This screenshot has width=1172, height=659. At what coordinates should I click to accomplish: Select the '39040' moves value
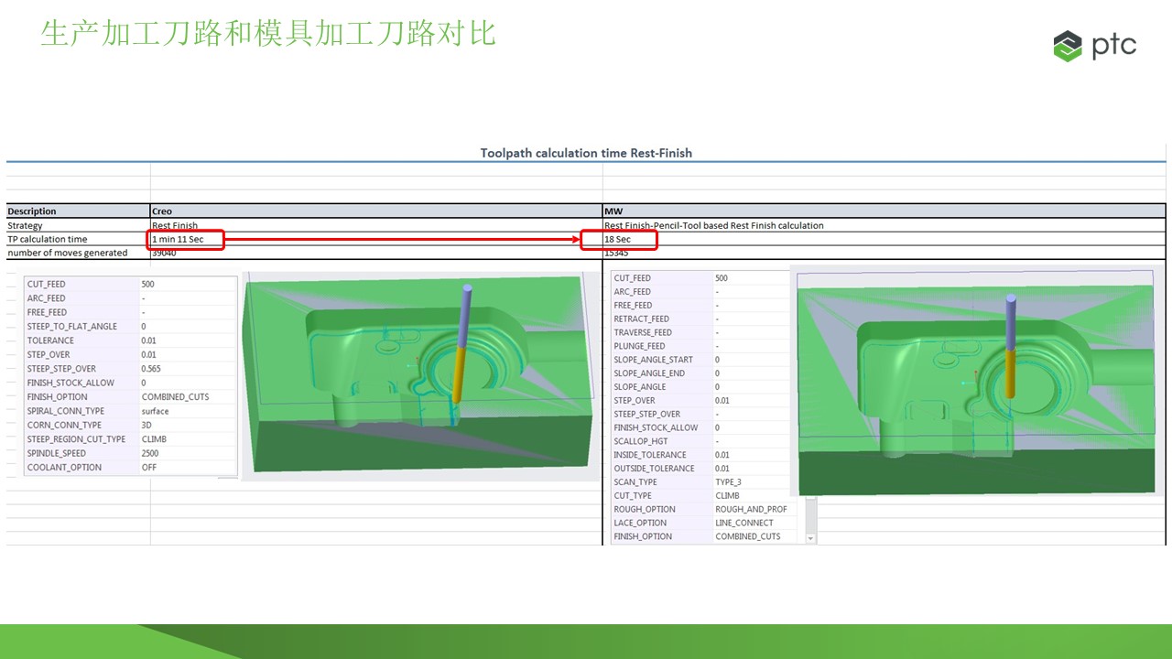click(x=164, y=253)
